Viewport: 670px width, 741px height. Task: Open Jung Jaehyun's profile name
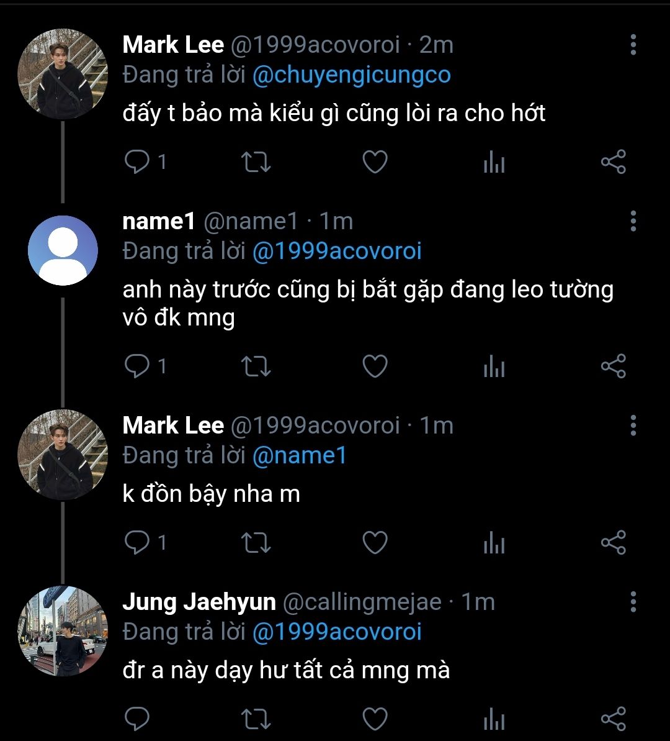pyautogui.click(x=199, y=602)
